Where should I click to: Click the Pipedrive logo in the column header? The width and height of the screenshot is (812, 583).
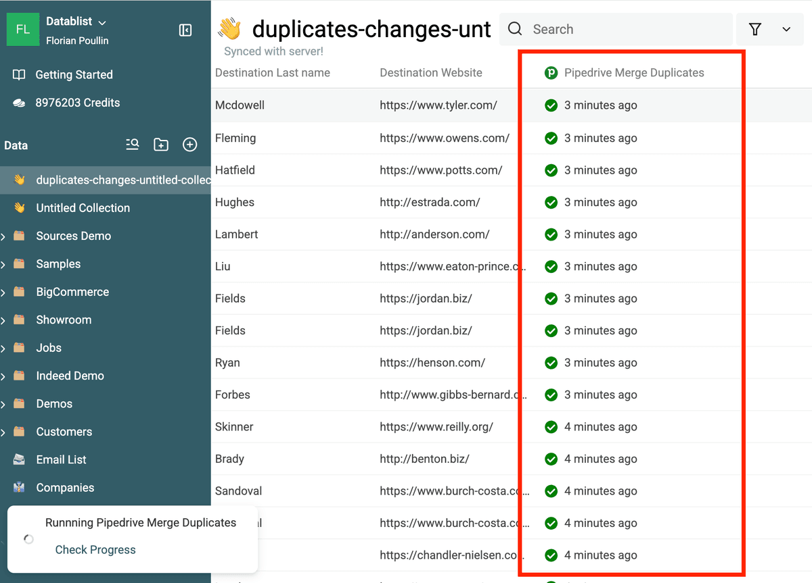551,73
